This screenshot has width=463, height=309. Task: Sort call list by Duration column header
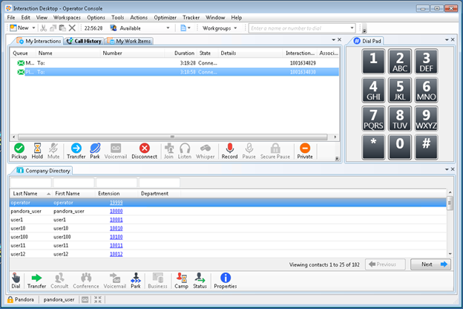184,53
